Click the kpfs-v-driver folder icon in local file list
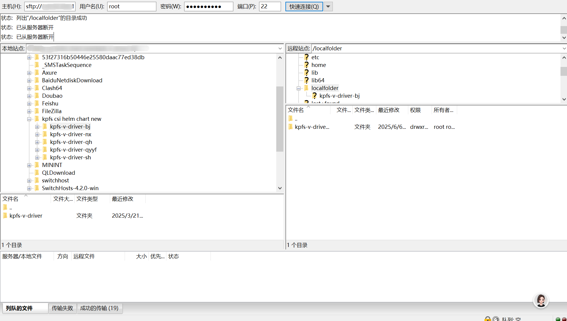The height and width of the screenshot is (321, 567). pyautogui.click(x=5, y=216)
